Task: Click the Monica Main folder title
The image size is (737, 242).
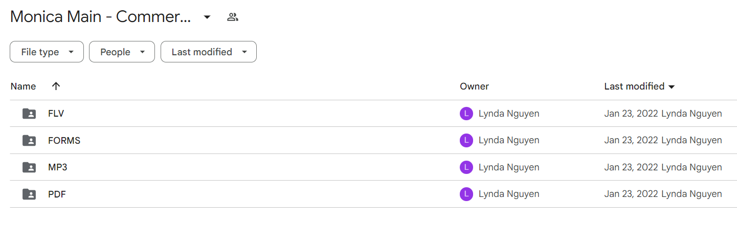Action: (x=100, y=17)
